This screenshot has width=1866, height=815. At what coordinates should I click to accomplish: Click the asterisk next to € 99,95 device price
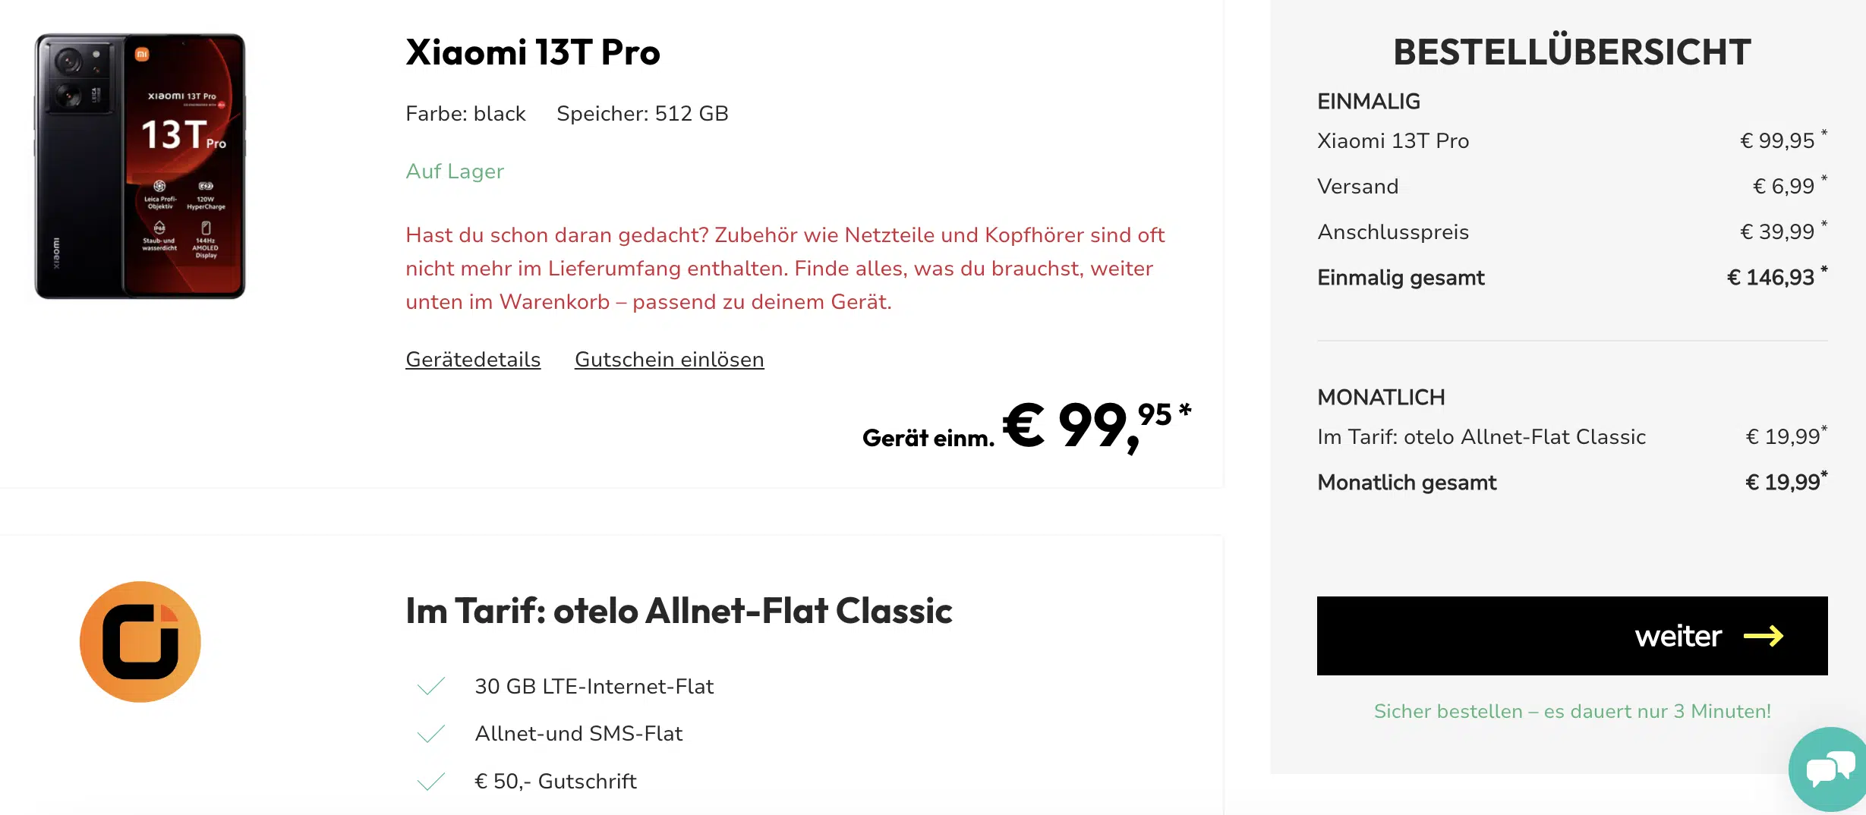1185,411
